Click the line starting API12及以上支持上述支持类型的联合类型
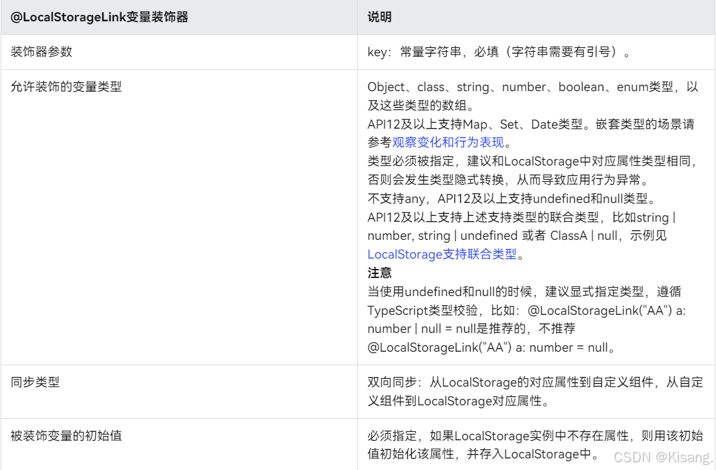The image size is (716, 470). [x=522, y=217]
